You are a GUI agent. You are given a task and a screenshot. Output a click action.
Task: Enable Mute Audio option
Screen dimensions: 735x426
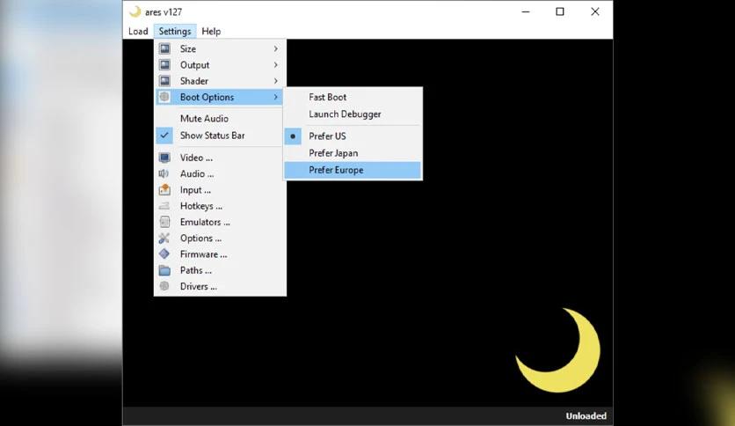tap(204, 119)
